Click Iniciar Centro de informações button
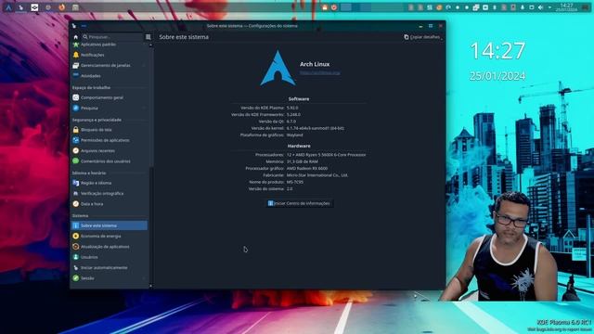This screenshot has height=334, width=594. tap(299, 204)
